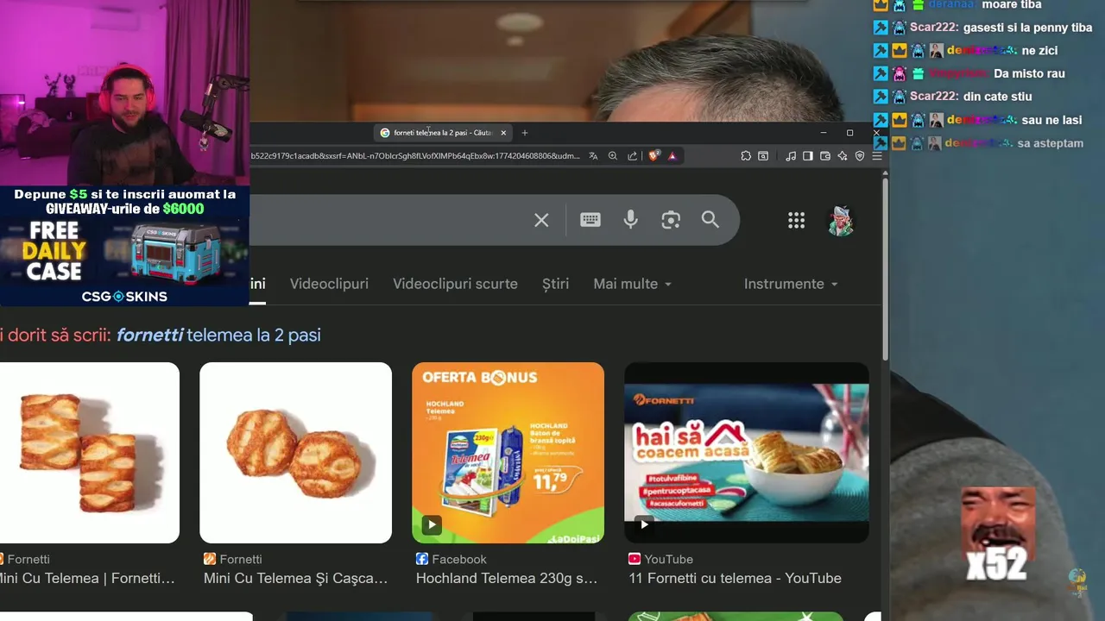The width and height of the screenshot is (1105, 621).
Task: Open the browser hamburger main menu
Action: [x=877, y=156]
